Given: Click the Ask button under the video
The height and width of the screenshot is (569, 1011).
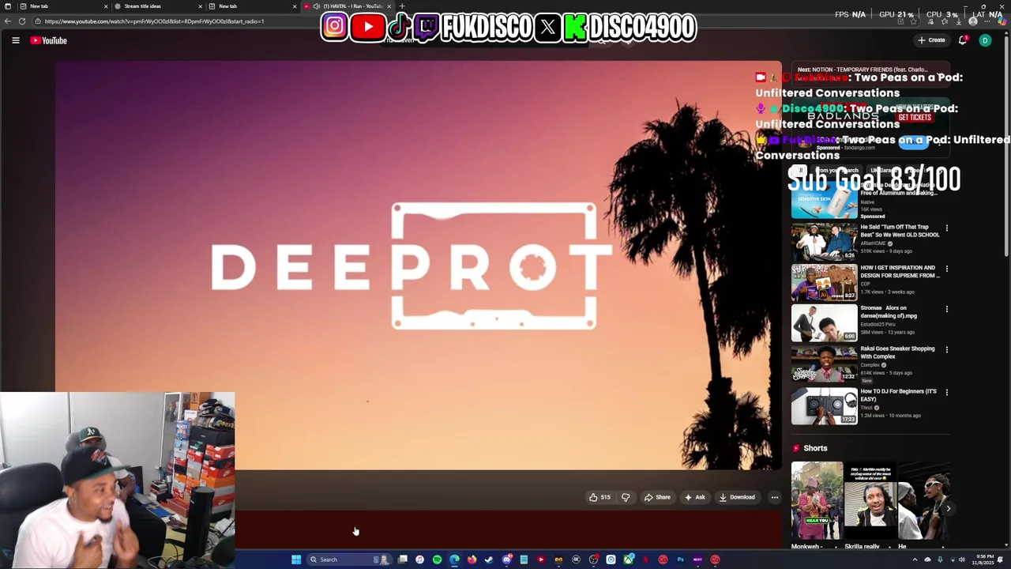Looking at the screenshot, I should tap(695, 497).
